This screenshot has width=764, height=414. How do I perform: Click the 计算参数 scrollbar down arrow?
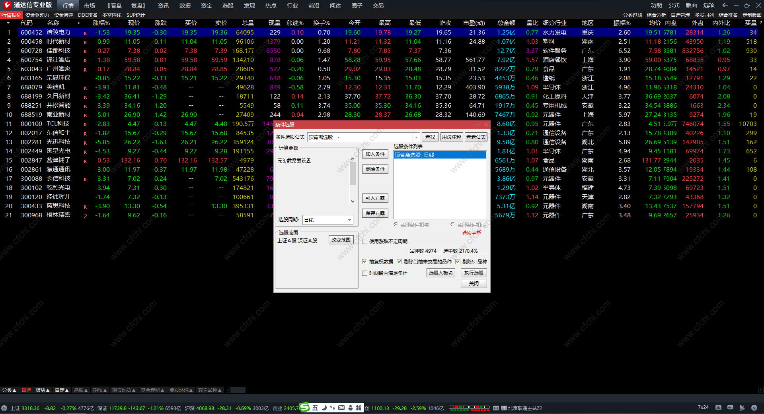point(353,201)
